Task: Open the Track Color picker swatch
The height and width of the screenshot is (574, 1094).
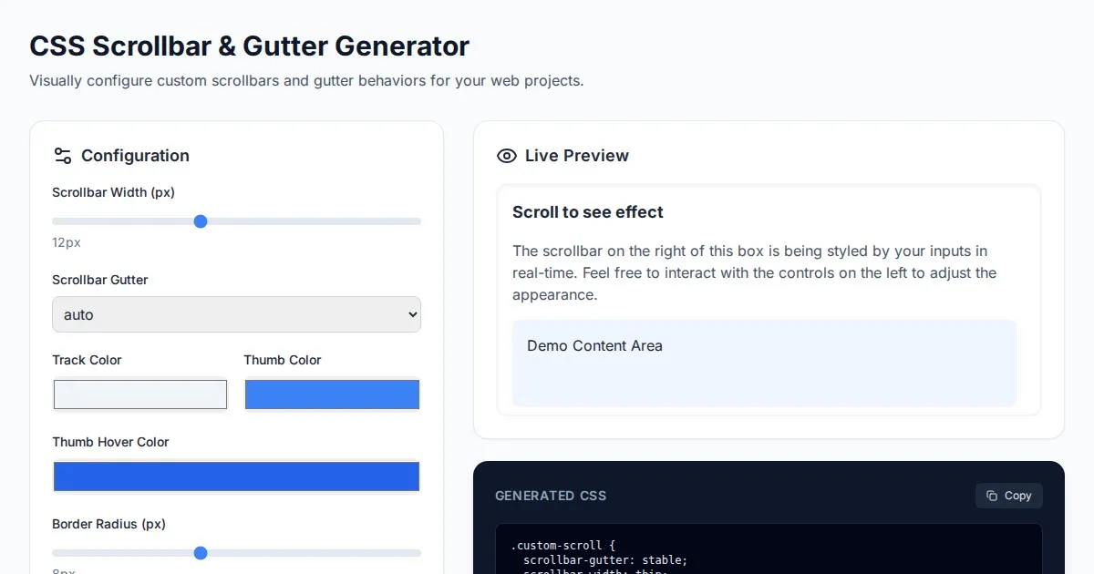Action: [140, 395]
